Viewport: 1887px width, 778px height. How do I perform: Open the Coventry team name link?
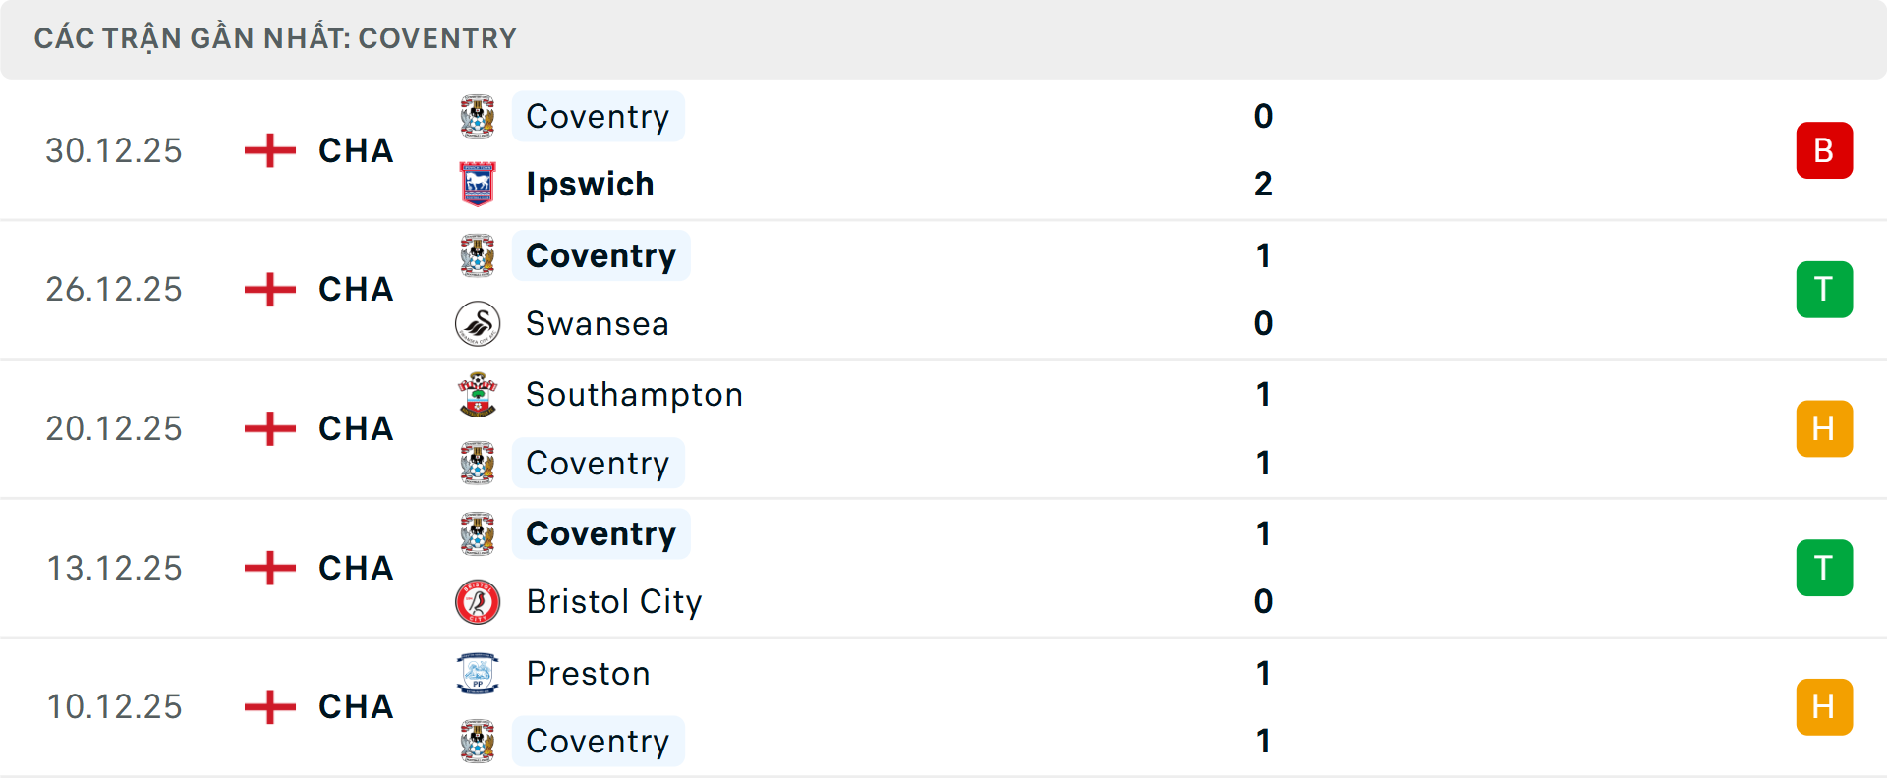[x=598, y=116]
